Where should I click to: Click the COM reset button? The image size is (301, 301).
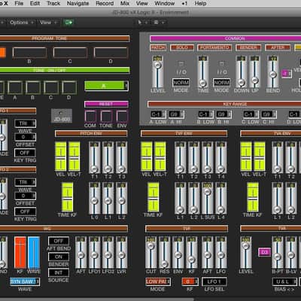pyautogui.click(x=90, y=116)
